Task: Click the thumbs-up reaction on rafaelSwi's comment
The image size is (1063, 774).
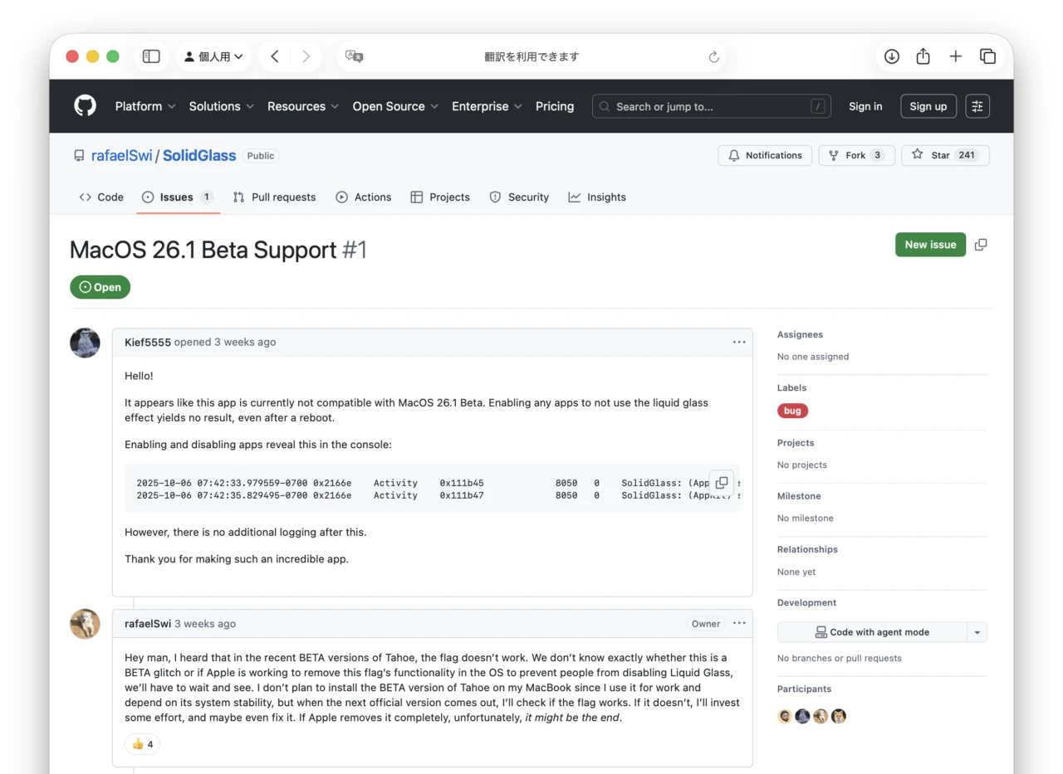Action: (x=142, y=744)
